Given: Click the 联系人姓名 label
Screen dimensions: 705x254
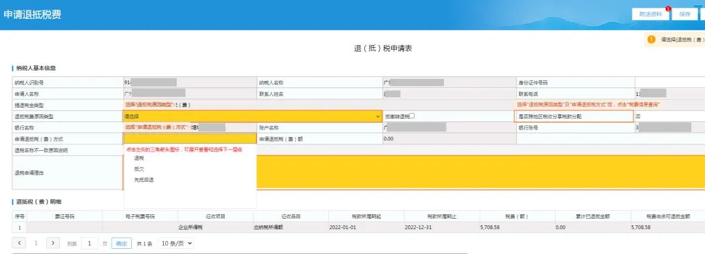Looking at the screenshot, I should [271, 94].
